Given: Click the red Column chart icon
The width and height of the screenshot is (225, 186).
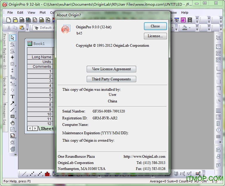Looking at the screenshot, I should (47, 174).
